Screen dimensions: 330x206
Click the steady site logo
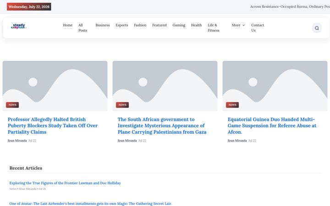pyautogui.click(x=18, y=26)
